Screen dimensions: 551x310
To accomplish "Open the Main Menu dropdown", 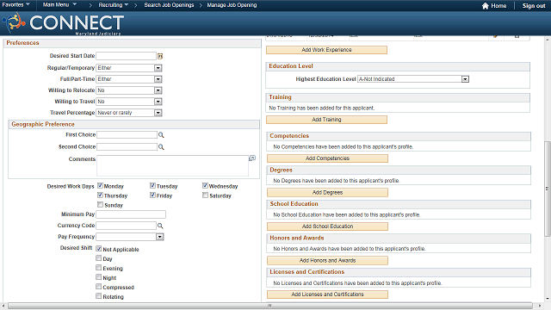I will (x=59, y=5).
